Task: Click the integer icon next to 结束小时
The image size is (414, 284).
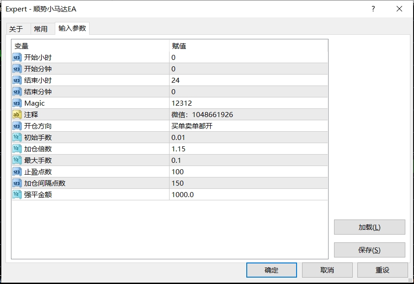Action: tap(17, 80)
